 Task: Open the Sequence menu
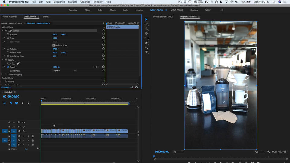(59, 2)
